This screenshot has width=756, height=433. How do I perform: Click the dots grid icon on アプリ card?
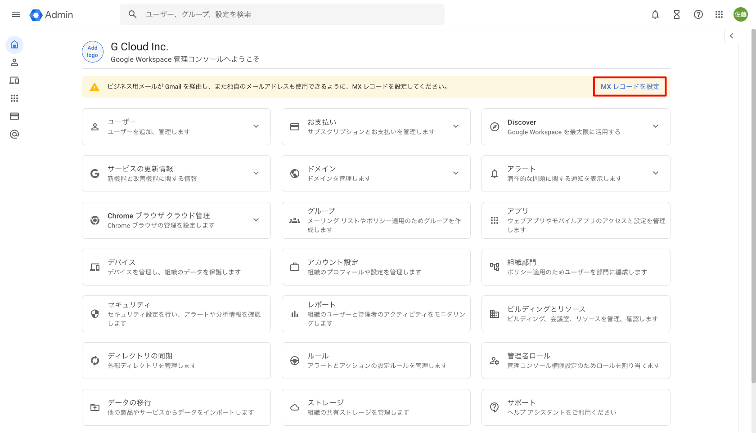pyautogui.click(x=495, y=220)
